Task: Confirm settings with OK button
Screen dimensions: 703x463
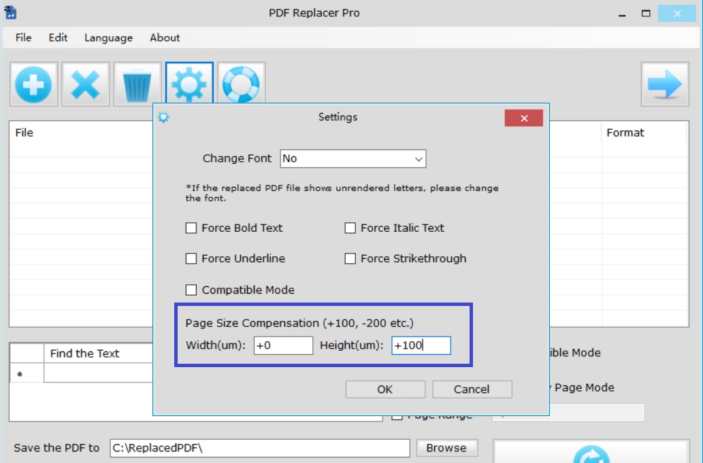Action: coord(385,390)
